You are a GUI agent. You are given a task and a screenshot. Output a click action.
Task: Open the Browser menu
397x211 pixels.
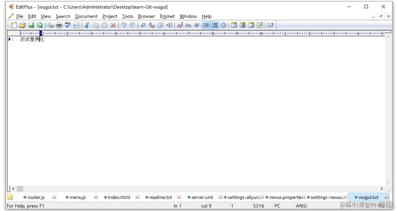(x=147, y=17)
